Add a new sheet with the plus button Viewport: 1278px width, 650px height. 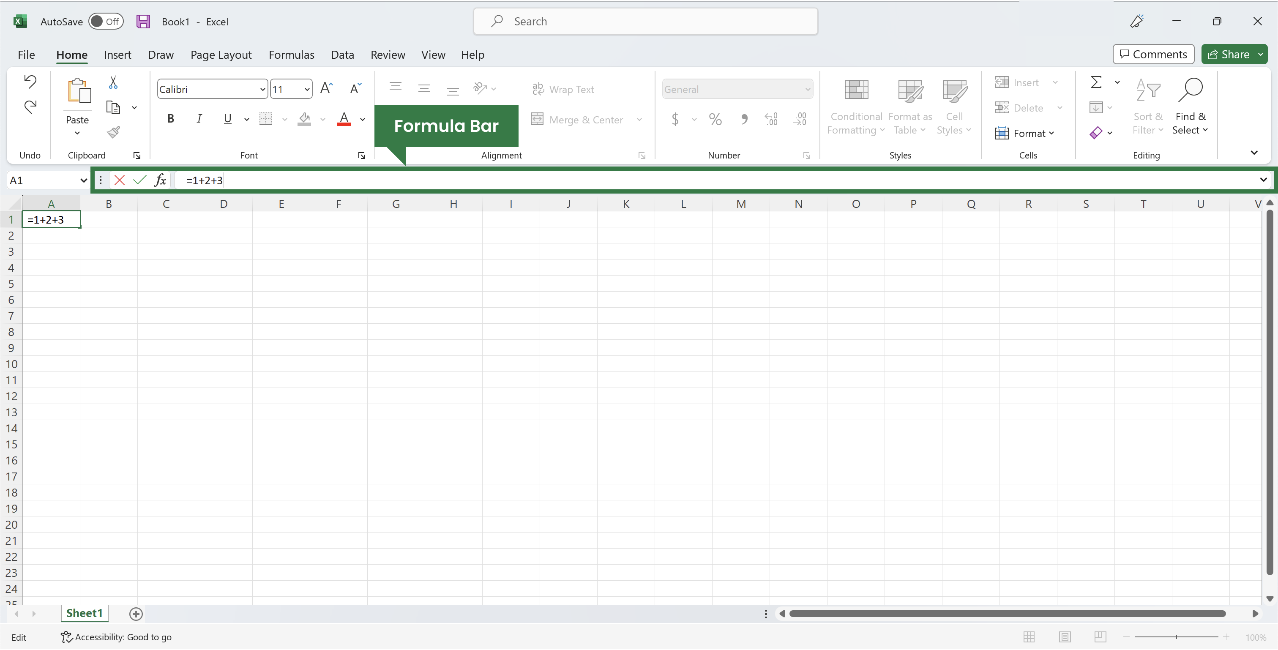pos(136,614)
